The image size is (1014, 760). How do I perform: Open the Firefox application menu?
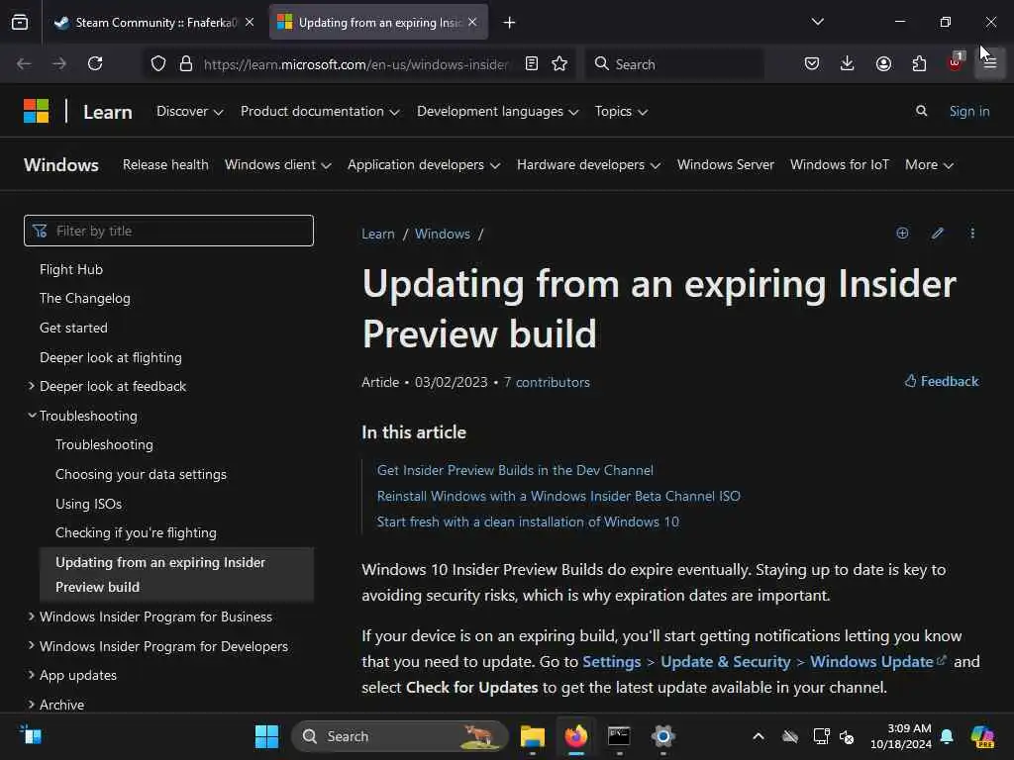[x=990, y=63]
